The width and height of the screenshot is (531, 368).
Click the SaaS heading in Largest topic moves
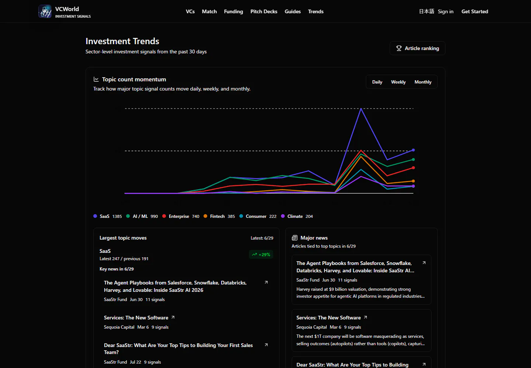pyautogui.click(x=105, y=251)
